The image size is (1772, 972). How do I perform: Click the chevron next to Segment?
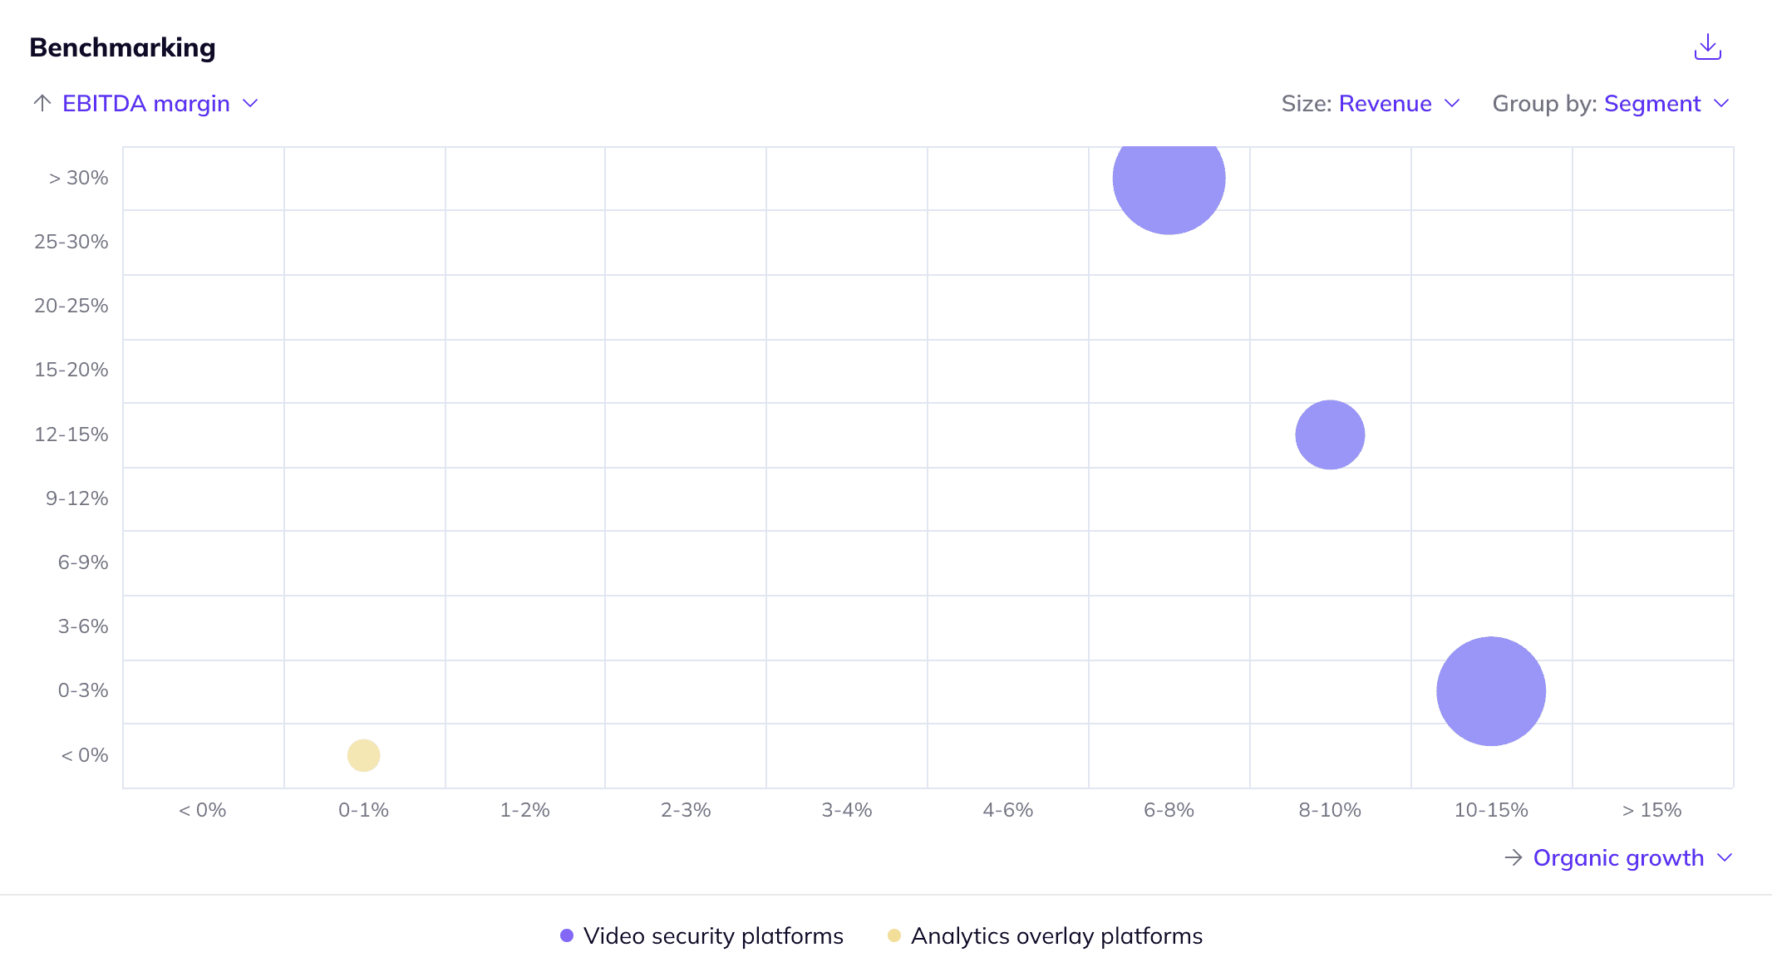click(1722, 103)
